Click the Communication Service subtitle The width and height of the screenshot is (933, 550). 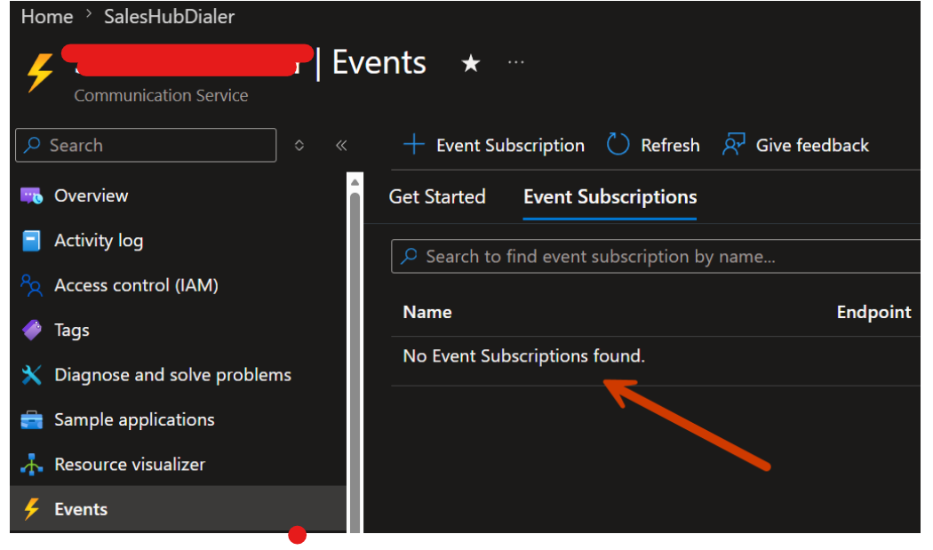161,96
